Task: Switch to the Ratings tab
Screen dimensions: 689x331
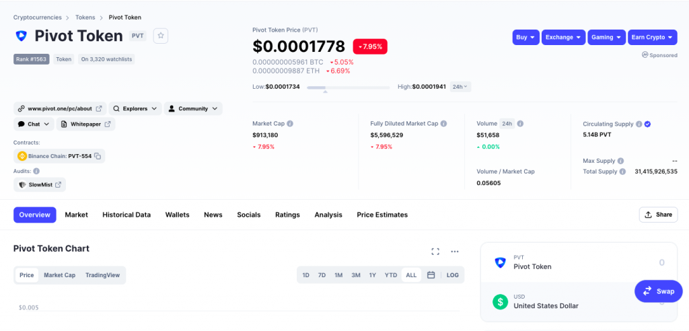Action: click(287, 215)
